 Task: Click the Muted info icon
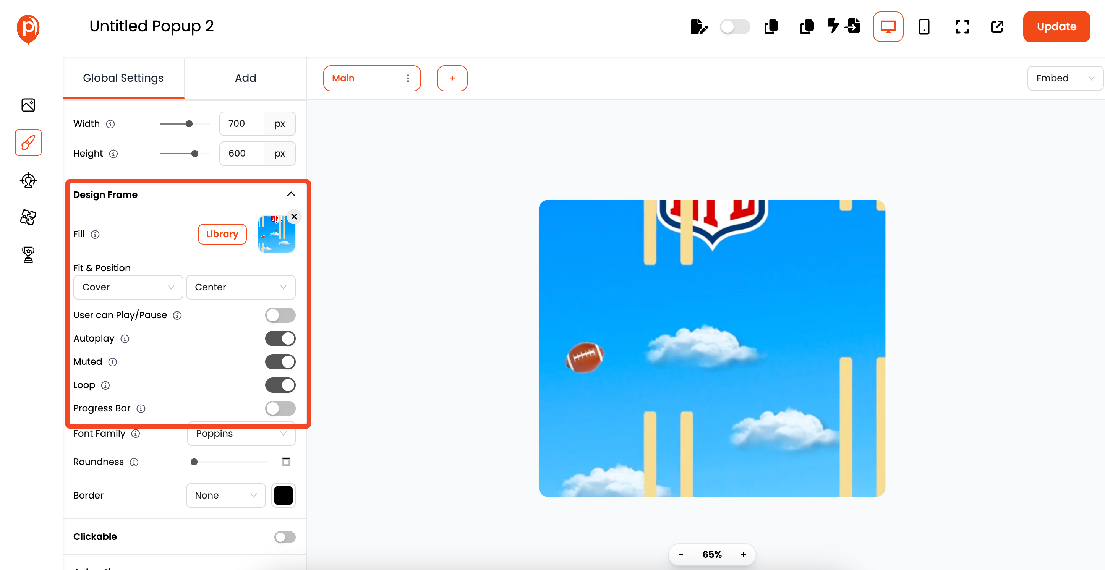click(x=112, y=362)
